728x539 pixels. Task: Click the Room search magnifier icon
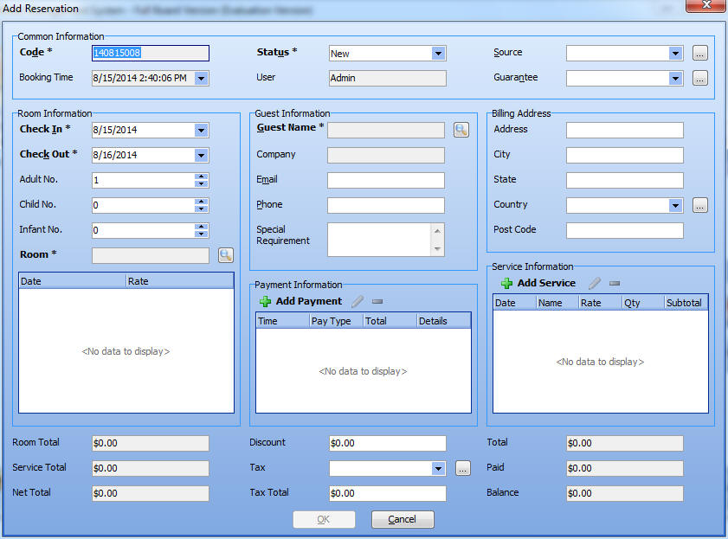coord(226,255)
